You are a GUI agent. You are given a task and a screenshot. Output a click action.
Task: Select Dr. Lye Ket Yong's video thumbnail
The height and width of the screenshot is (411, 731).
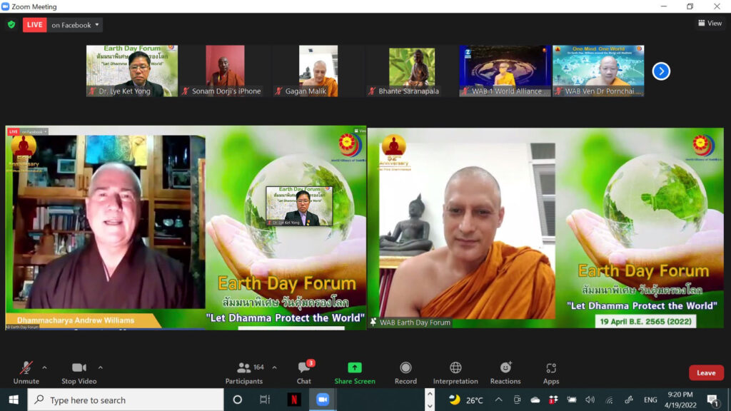132,71
